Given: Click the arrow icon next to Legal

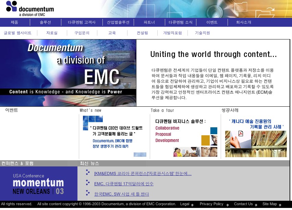Looking at the screenshot, I should (192, 205).
